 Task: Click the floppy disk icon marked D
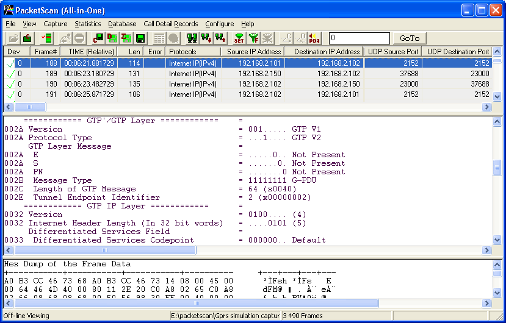[x=112, y=38]
